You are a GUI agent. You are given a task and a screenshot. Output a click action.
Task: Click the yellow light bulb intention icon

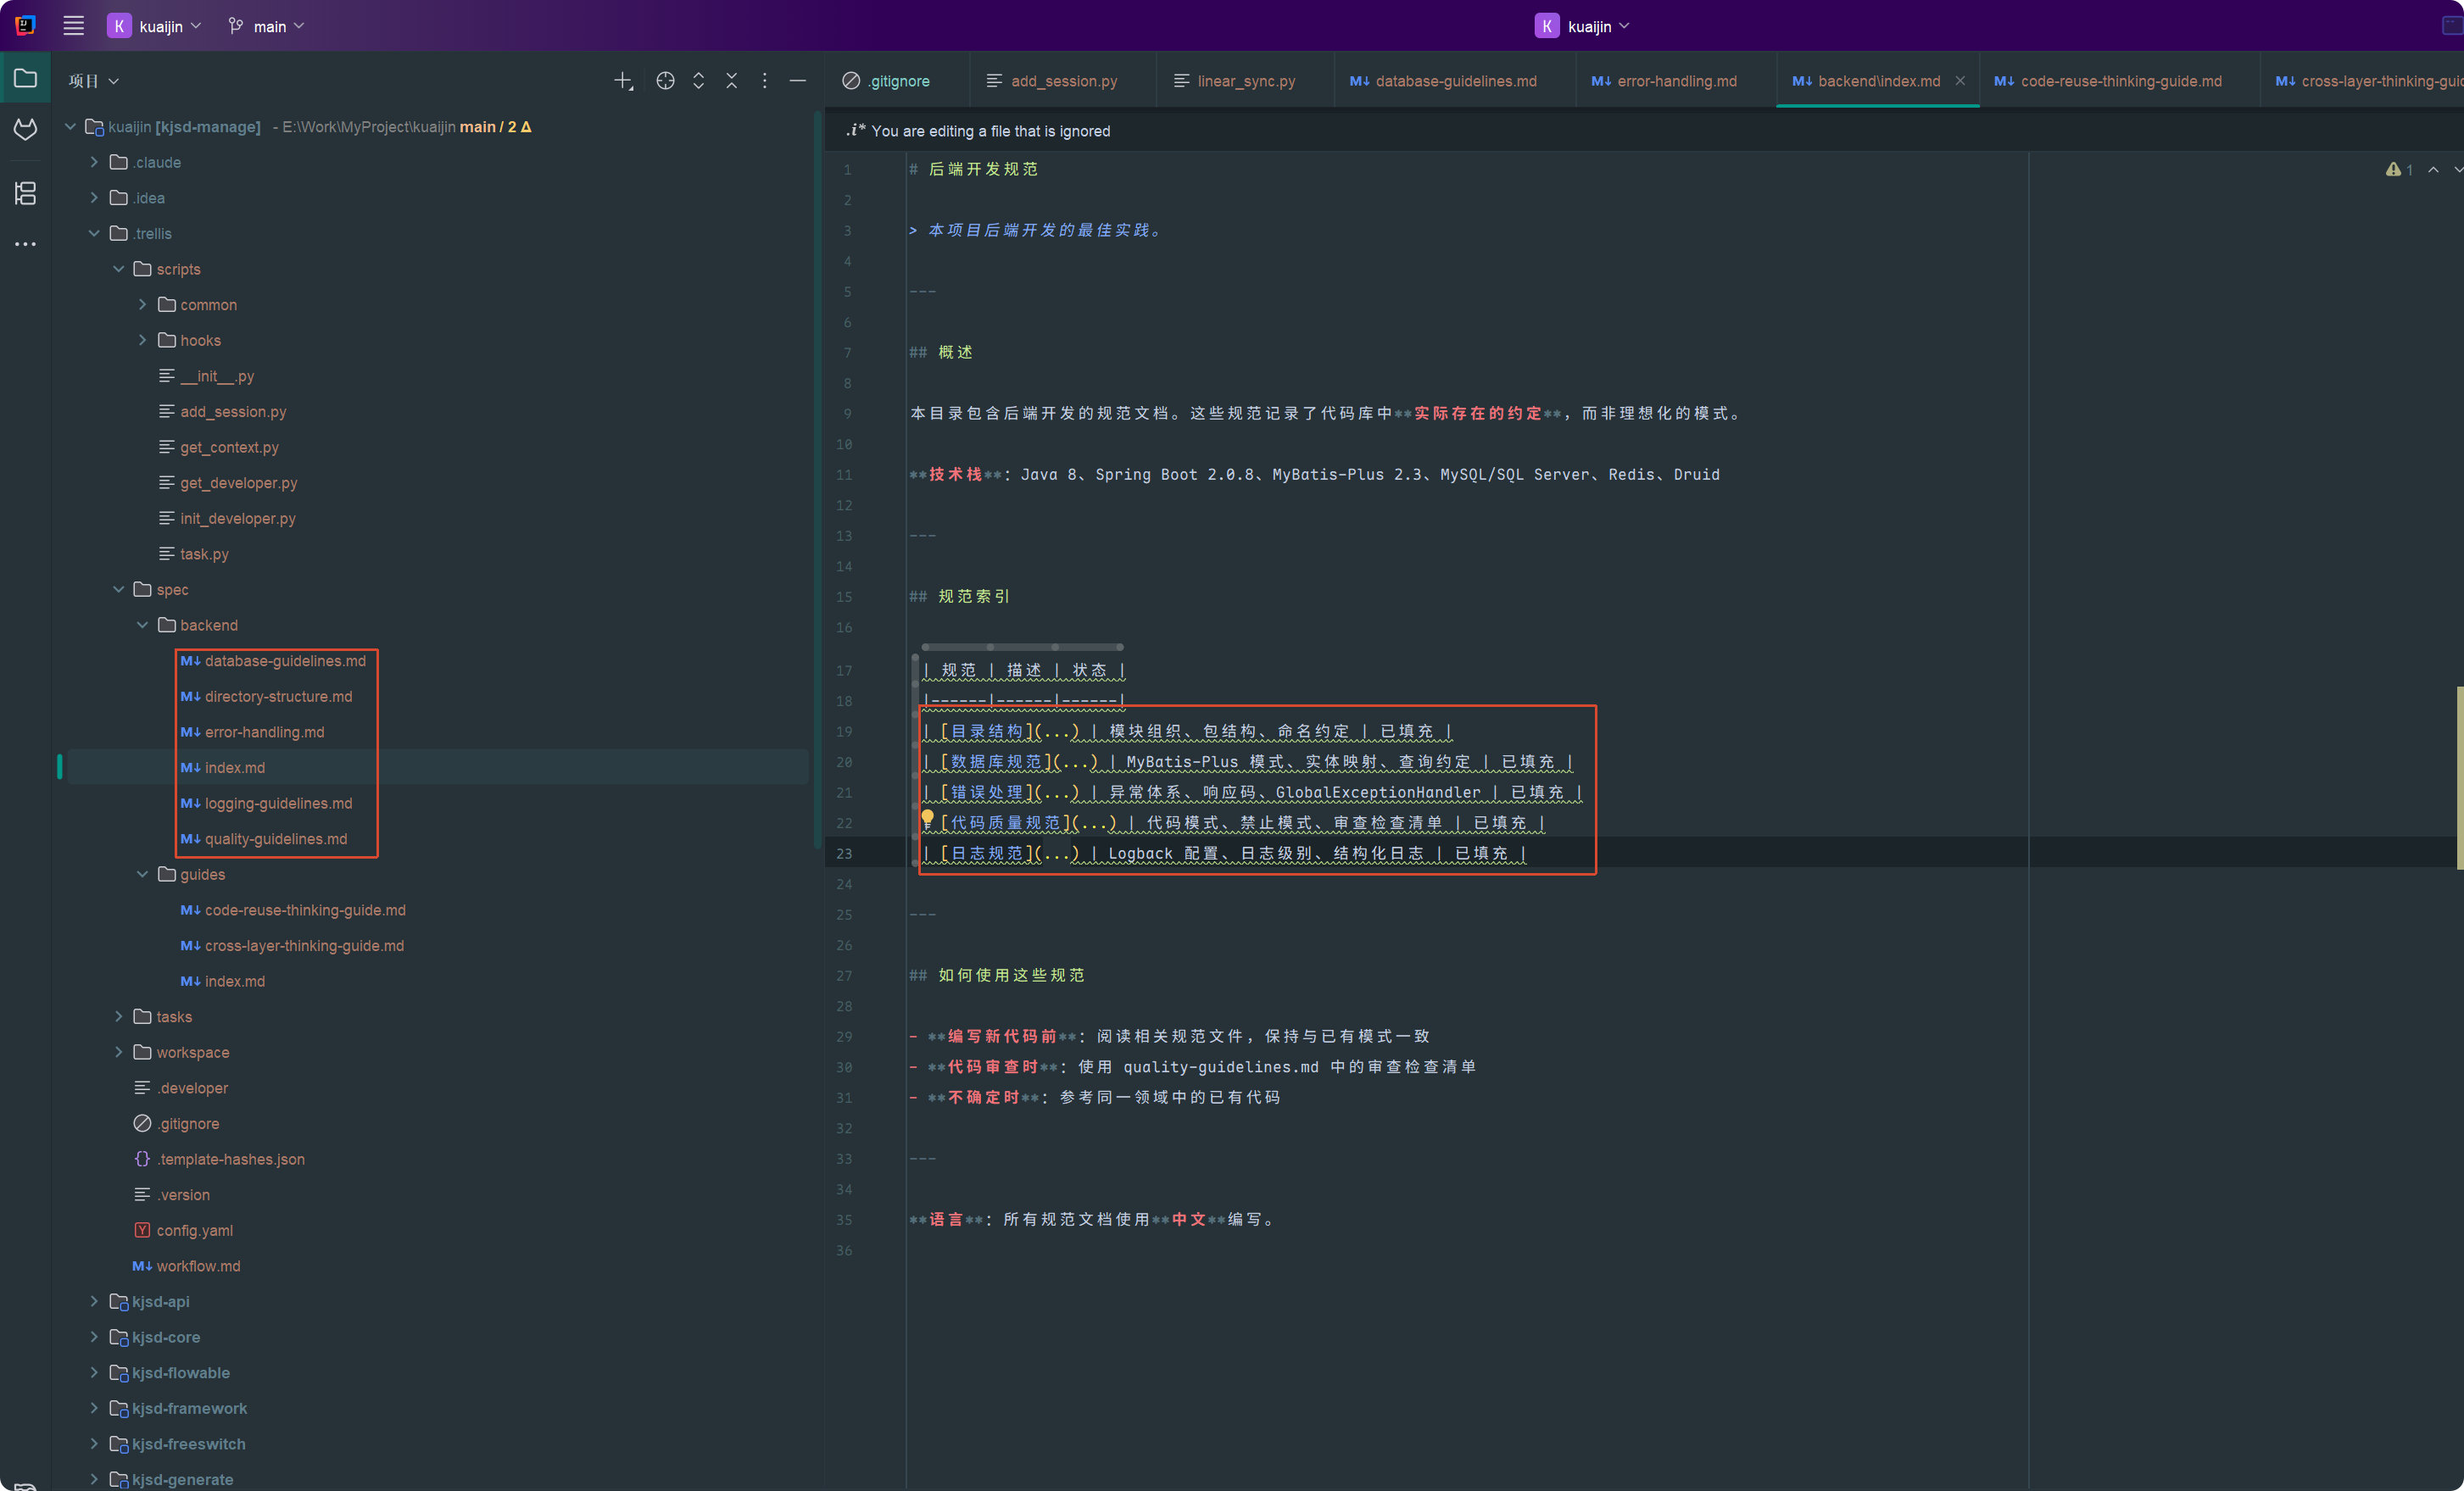click(927, 820)
